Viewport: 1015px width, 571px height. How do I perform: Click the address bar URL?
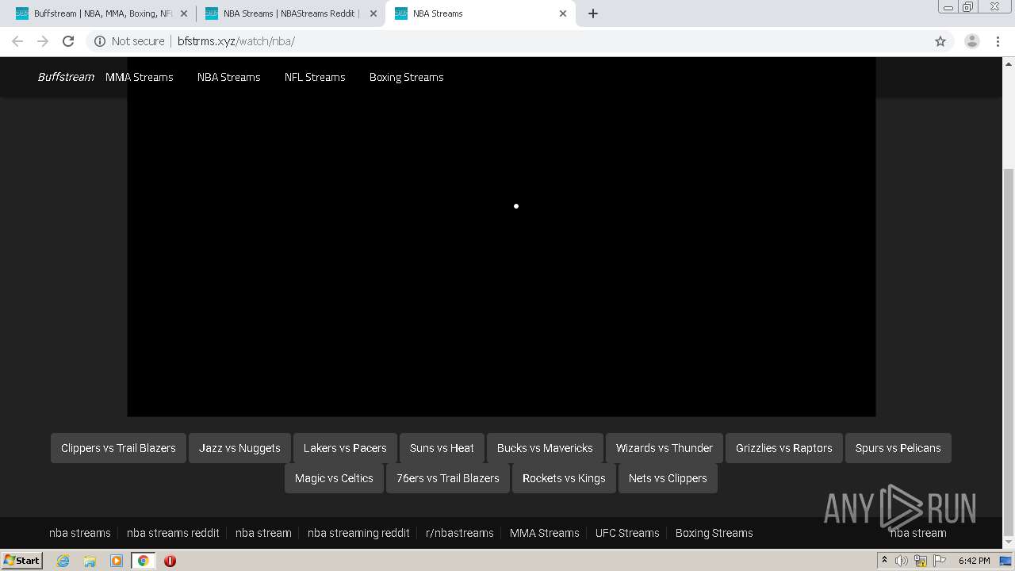tap(236, 41)
